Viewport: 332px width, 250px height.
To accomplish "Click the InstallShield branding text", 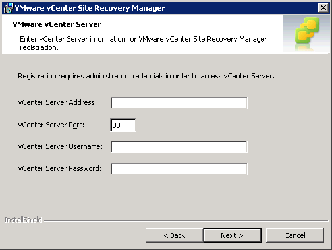I will coord(23,220).
